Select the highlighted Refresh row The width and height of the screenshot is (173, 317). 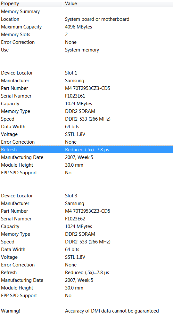point(86,150)
